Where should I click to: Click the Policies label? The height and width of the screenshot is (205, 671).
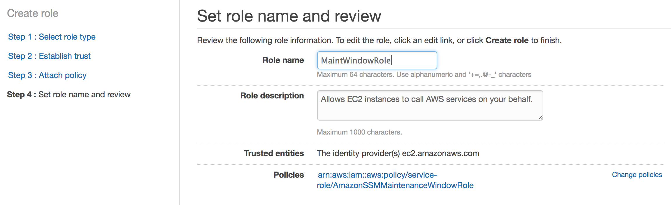click(x=288, y=175)
